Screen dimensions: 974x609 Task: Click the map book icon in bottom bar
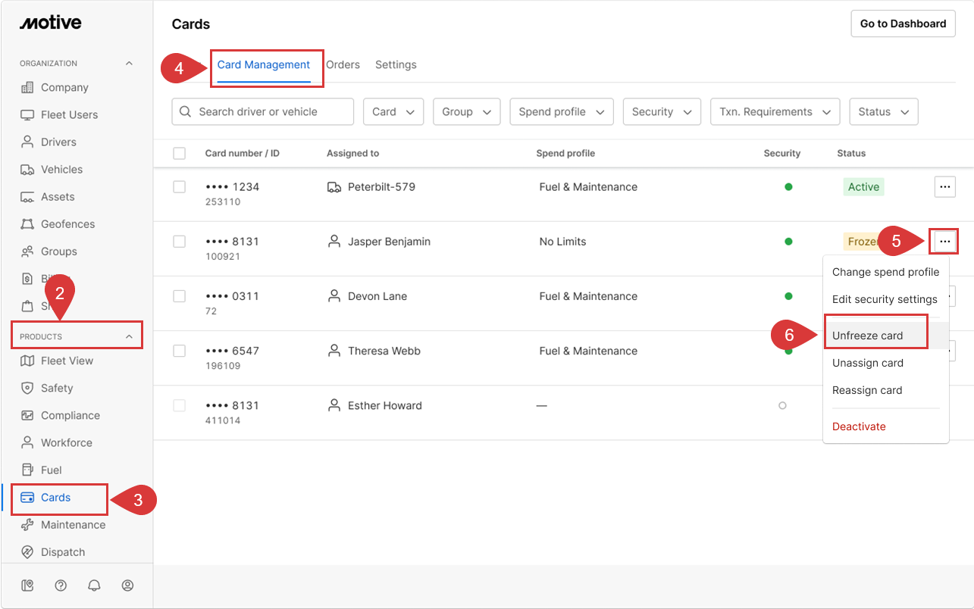27,586
